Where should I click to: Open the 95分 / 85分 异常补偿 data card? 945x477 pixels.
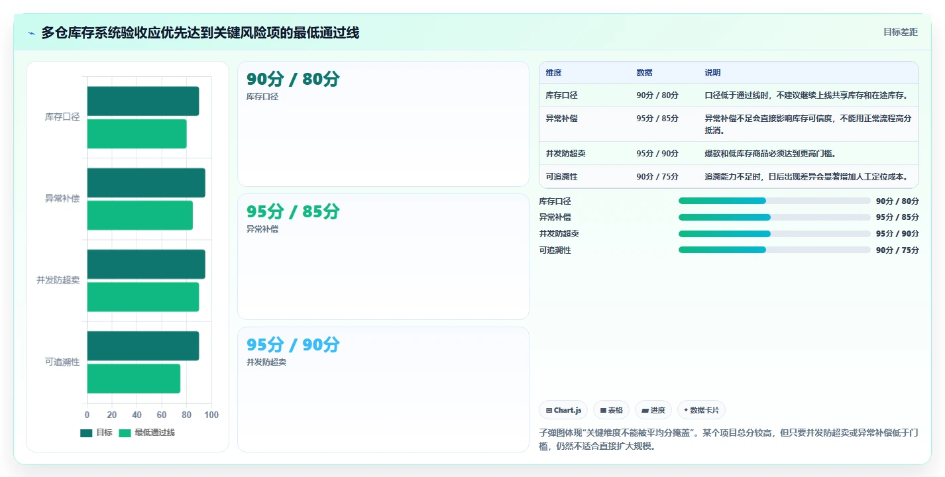click(x=383, y=257)
